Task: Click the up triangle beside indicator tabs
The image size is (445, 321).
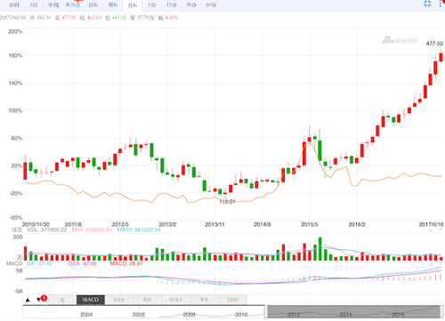Action: 28,300
